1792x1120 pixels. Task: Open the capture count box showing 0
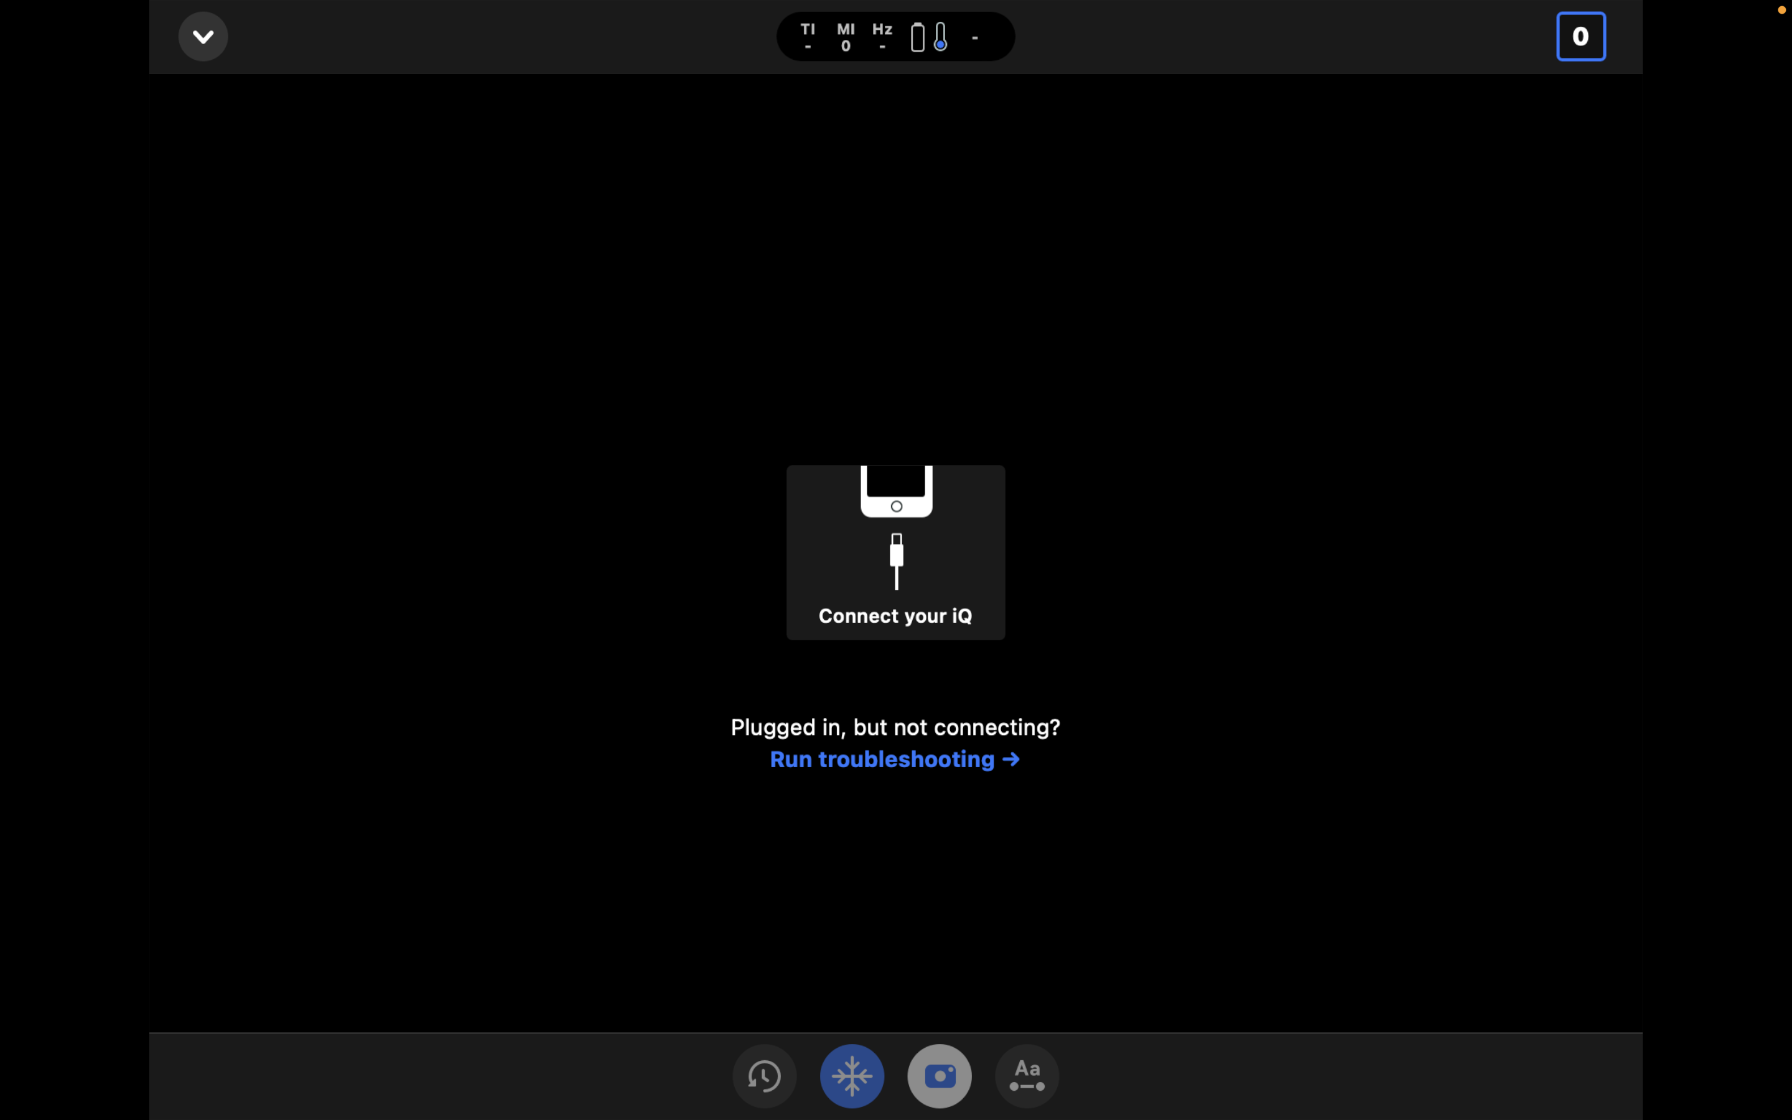(1580, 36)
